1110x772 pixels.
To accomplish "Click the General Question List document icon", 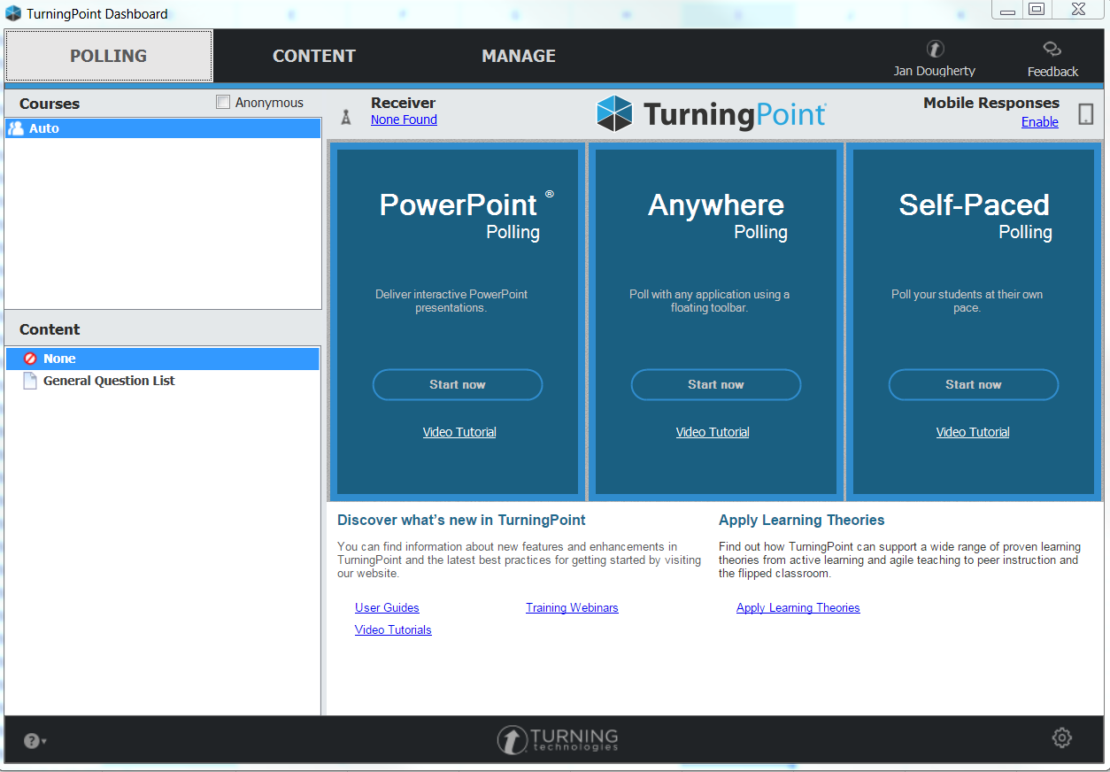I will (x=30, y=381).
